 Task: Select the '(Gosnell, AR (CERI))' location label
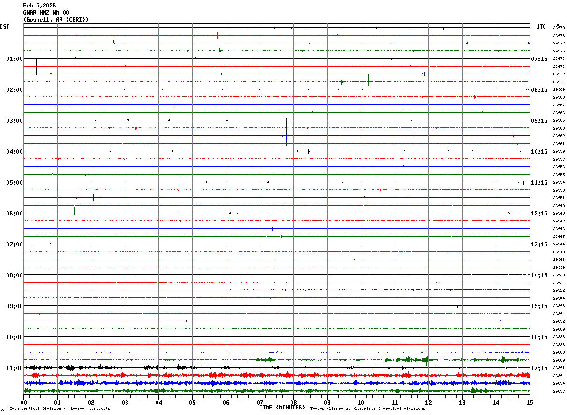(56, 20)
